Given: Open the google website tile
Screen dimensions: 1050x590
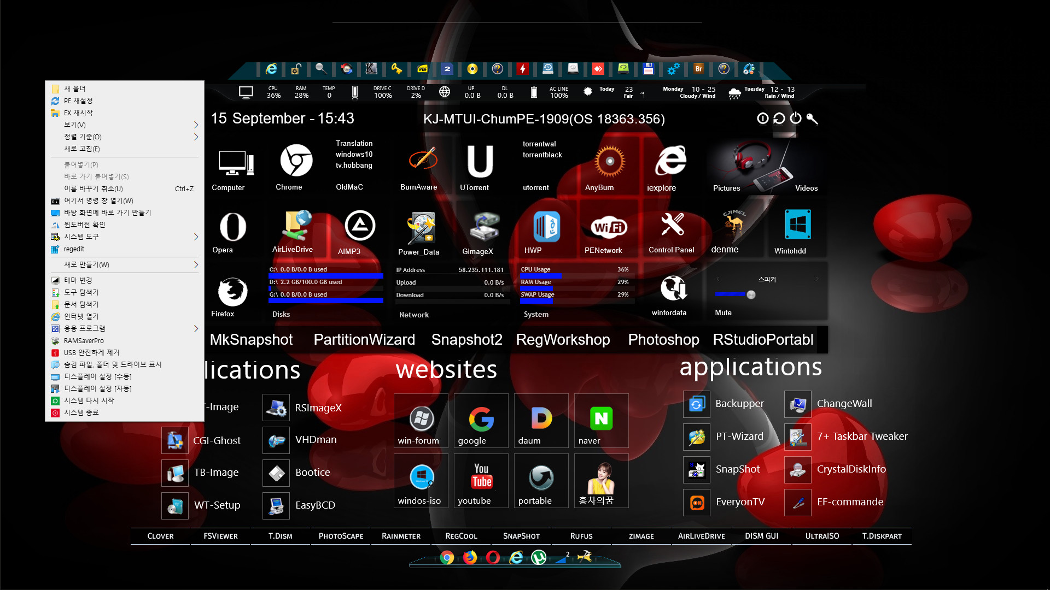Looking at the screenshot, I should (x=481, y=421).
